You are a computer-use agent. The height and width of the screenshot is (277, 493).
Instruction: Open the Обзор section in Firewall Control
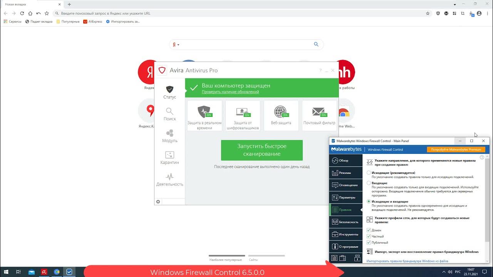(346, 160)
